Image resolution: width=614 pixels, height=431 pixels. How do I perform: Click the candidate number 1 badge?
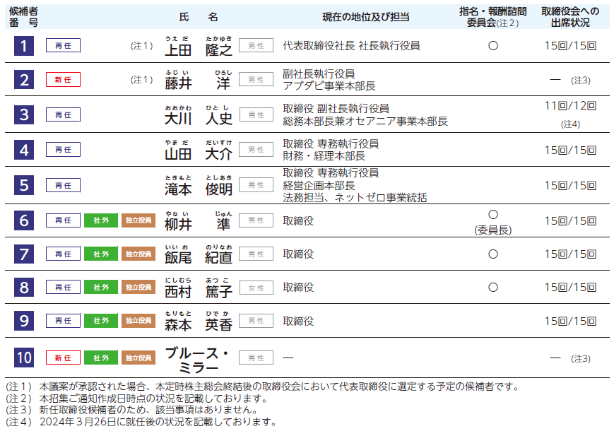24,46
